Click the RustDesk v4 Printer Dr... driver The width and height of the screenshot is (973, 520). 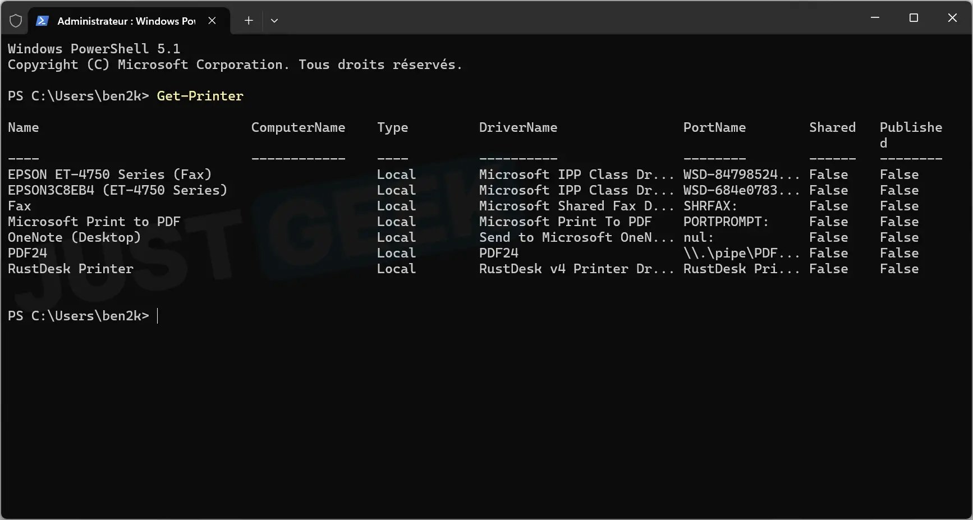click(x=576, y=269)
